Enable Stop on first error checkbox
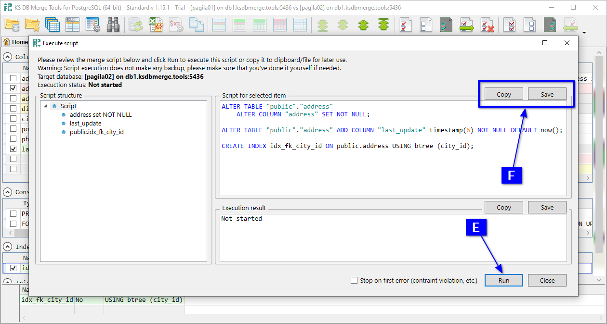 pyautogui.click(x=354, y=280)
